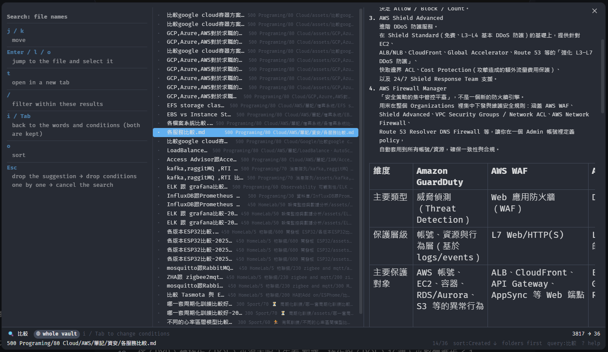
Task: Toggle the 'whole vault' scope chip
Action: tap(57, 334)
